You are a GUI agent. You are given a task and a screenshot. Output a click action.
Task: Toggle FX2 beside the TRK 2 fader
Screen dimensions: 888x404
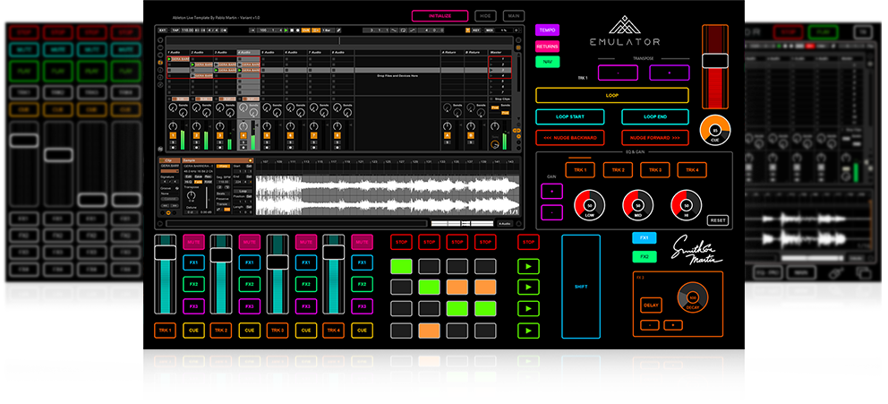[x=250, y=285]
